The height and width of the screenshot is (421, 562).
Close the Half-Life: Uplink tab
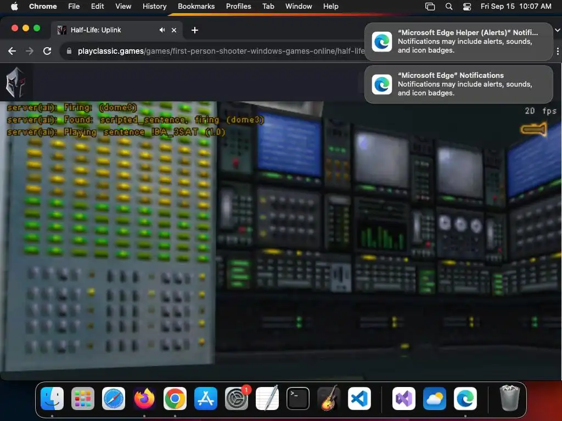click(x=174, y=30)
